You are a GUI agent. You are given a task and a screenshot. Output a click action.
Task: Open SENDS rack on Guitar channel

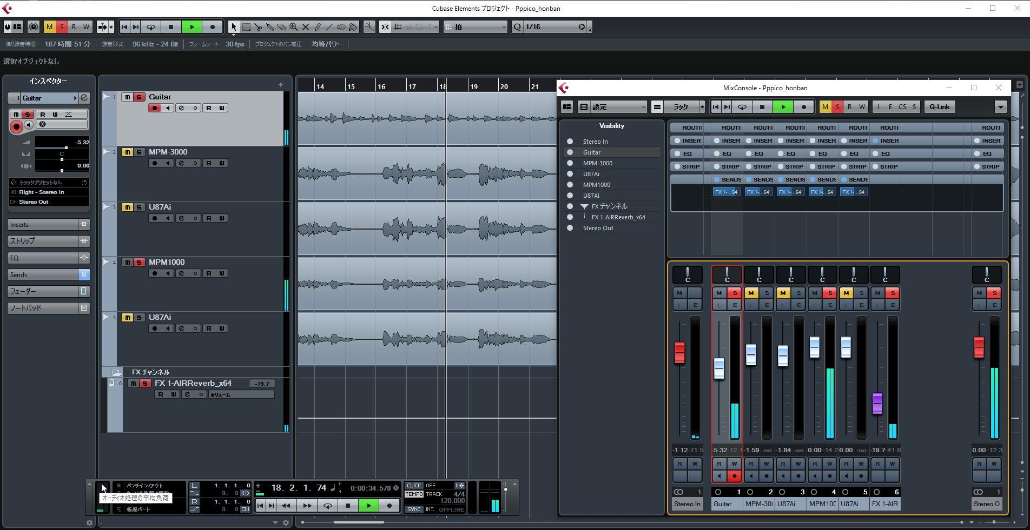727,179
